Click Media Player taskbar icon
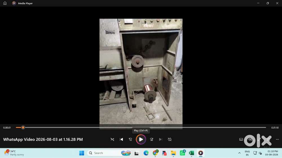282x158 pixels. click(x=201, y=153)
